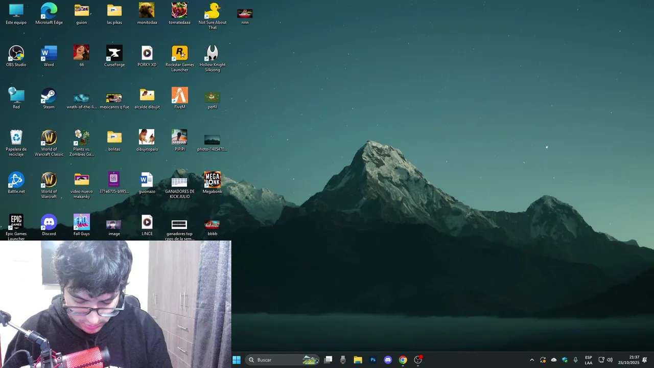Open Task View from the taskbar
Screen dimensions: 654x368
tap(329, 360)
